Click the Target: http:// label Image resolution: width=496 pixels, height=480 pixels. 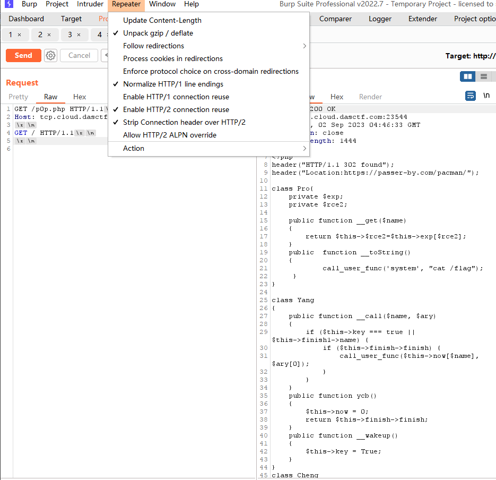click(x=470, y=56)
